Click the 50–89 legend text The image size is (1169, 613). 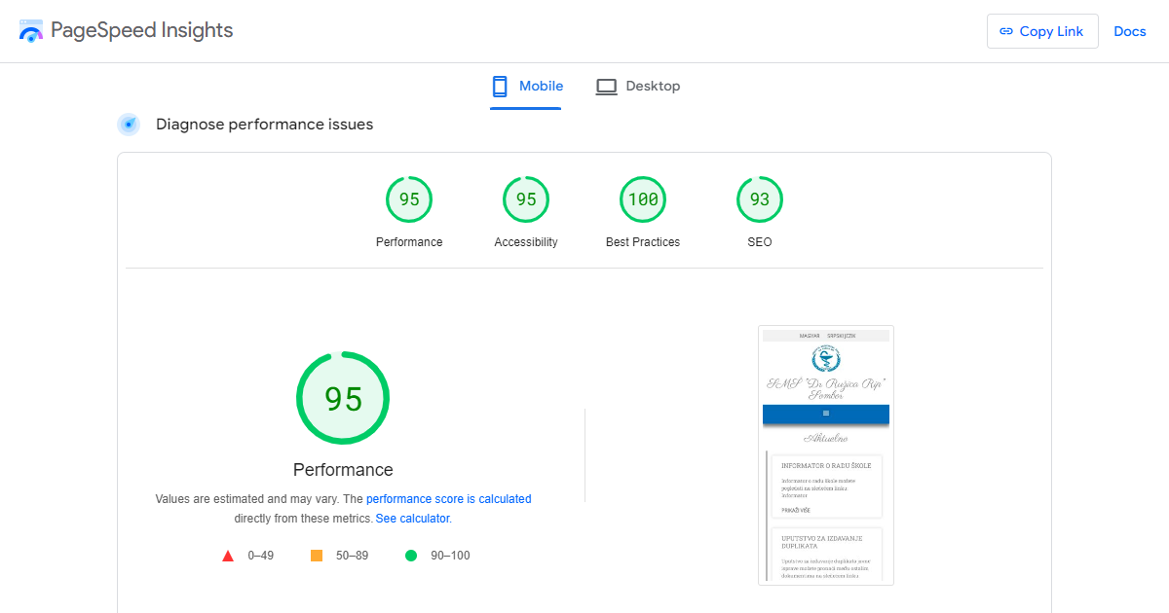(352, 556)
